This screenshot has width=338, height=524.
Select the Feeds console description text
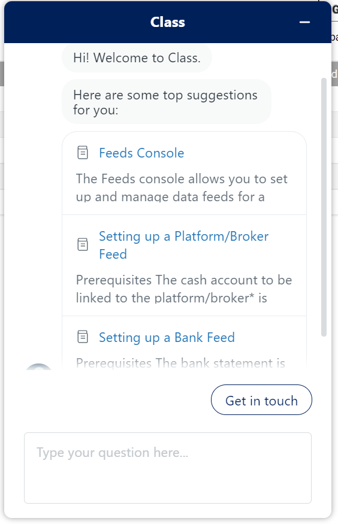point(182,188)
